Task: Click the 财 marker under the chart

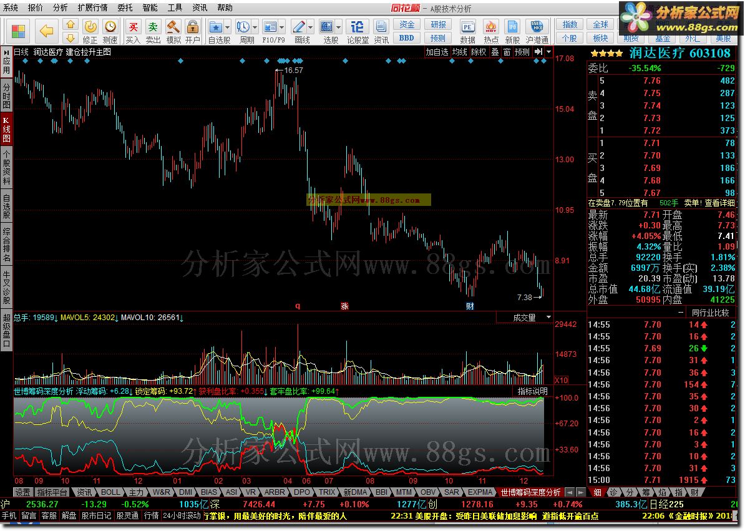Action: click(470, 306)
